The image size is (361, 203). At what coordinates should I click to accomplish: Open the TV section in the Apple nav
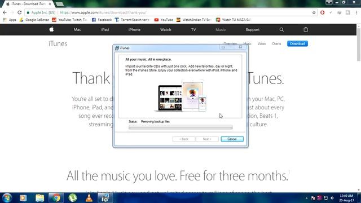[x=193, y=30]
